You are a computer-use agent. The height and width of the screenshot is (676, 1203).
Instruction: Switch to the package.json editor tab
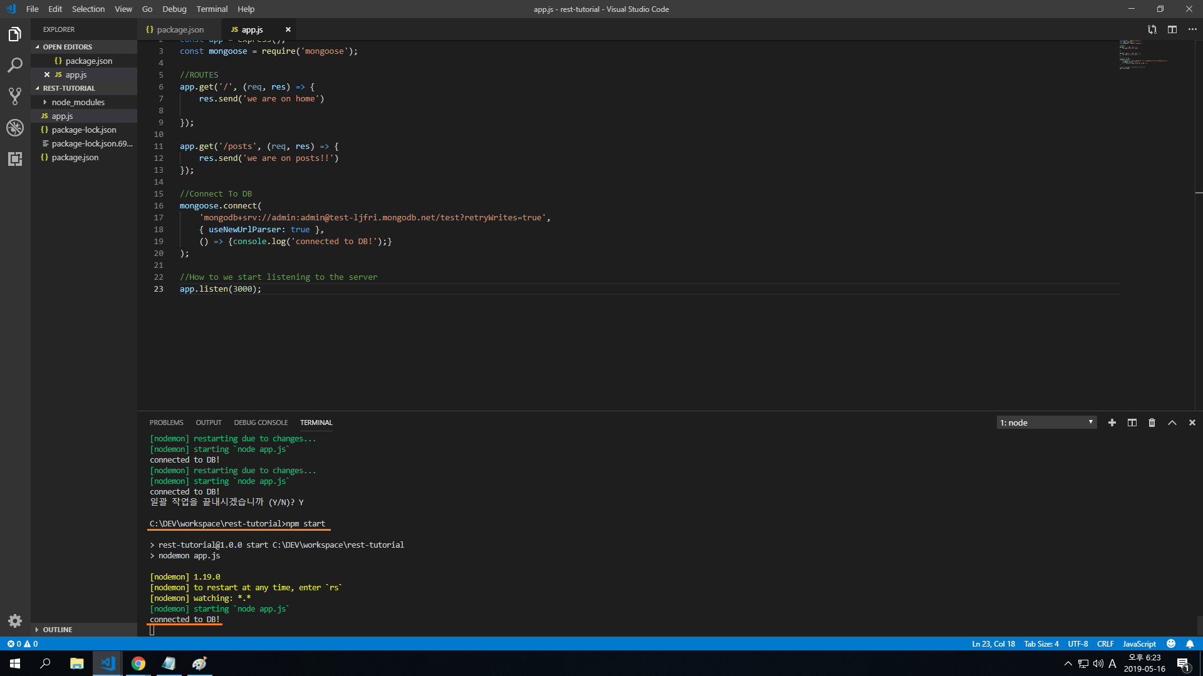click(179, 29)
